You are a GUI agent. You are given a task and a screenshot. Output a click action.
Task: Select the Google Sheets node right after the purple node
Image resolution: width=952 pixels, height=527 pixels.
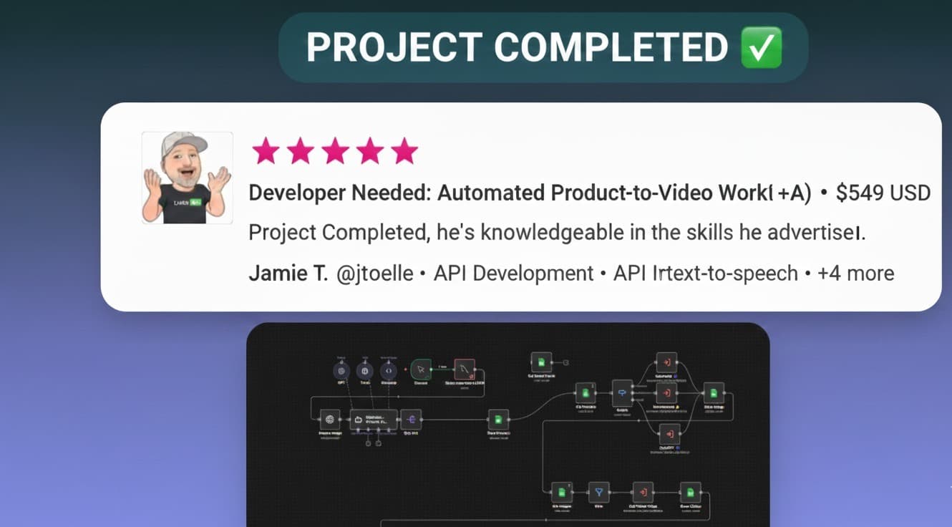click(497, 420)
